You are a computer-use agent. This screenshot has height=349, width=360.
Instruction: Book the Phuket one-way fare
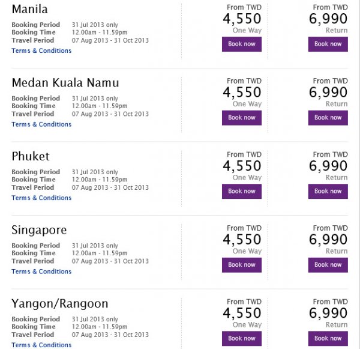pos(242,191)
